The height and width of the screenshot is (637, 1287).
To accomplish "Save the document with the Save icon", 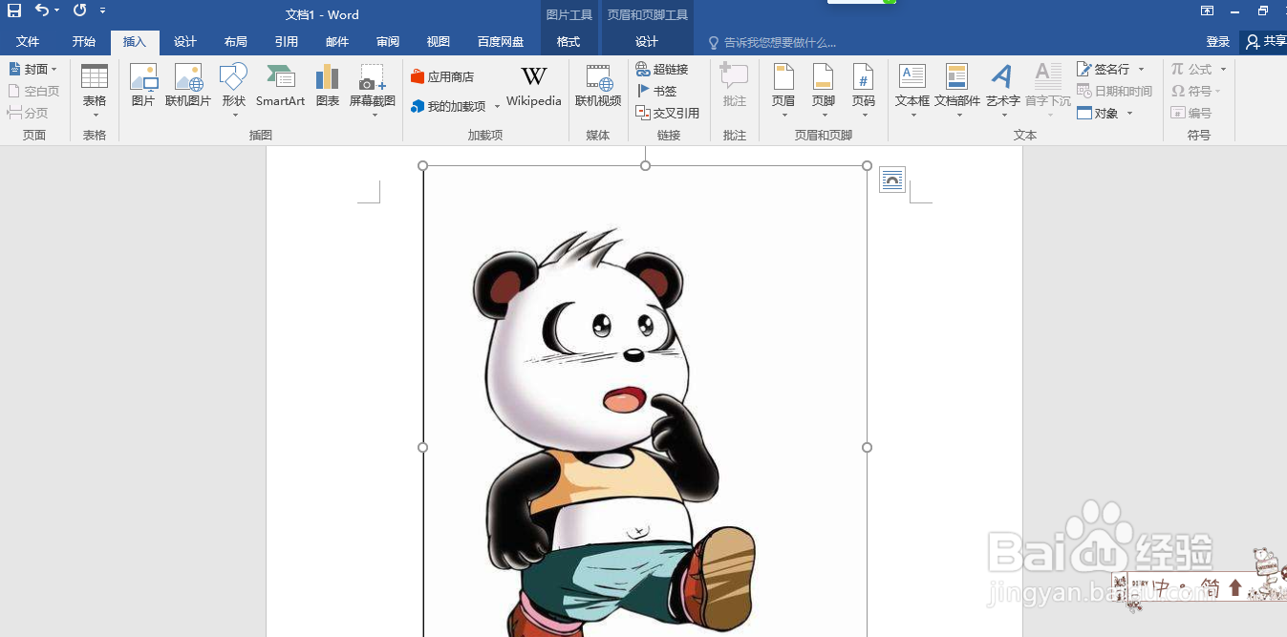I will 14,11.
